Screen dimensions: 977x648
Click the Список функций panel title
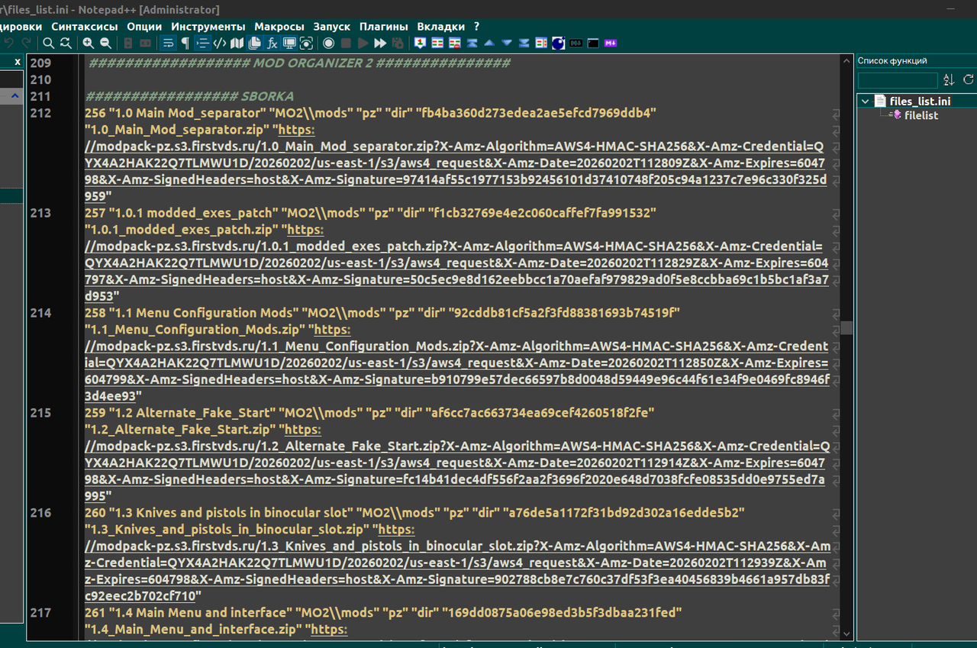point(892,61)
